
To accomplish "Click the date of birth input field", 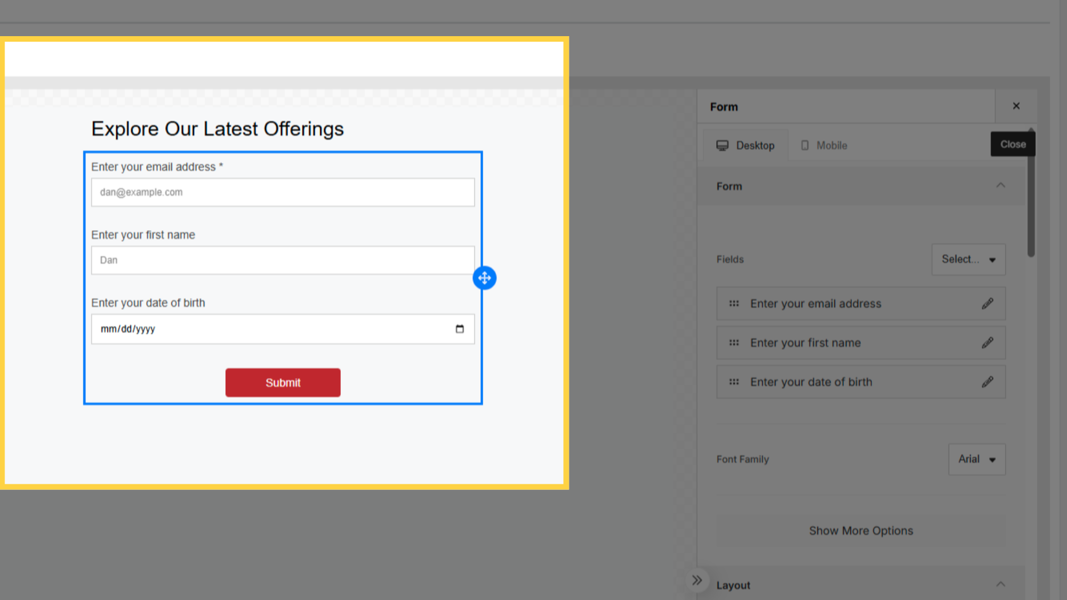I will pos(282,329).
